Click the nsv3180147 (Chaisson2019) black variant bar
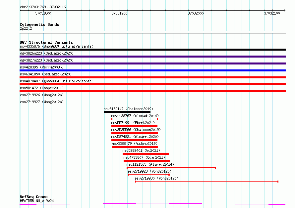Screen dimensions: 295x208 coord(127,112)
